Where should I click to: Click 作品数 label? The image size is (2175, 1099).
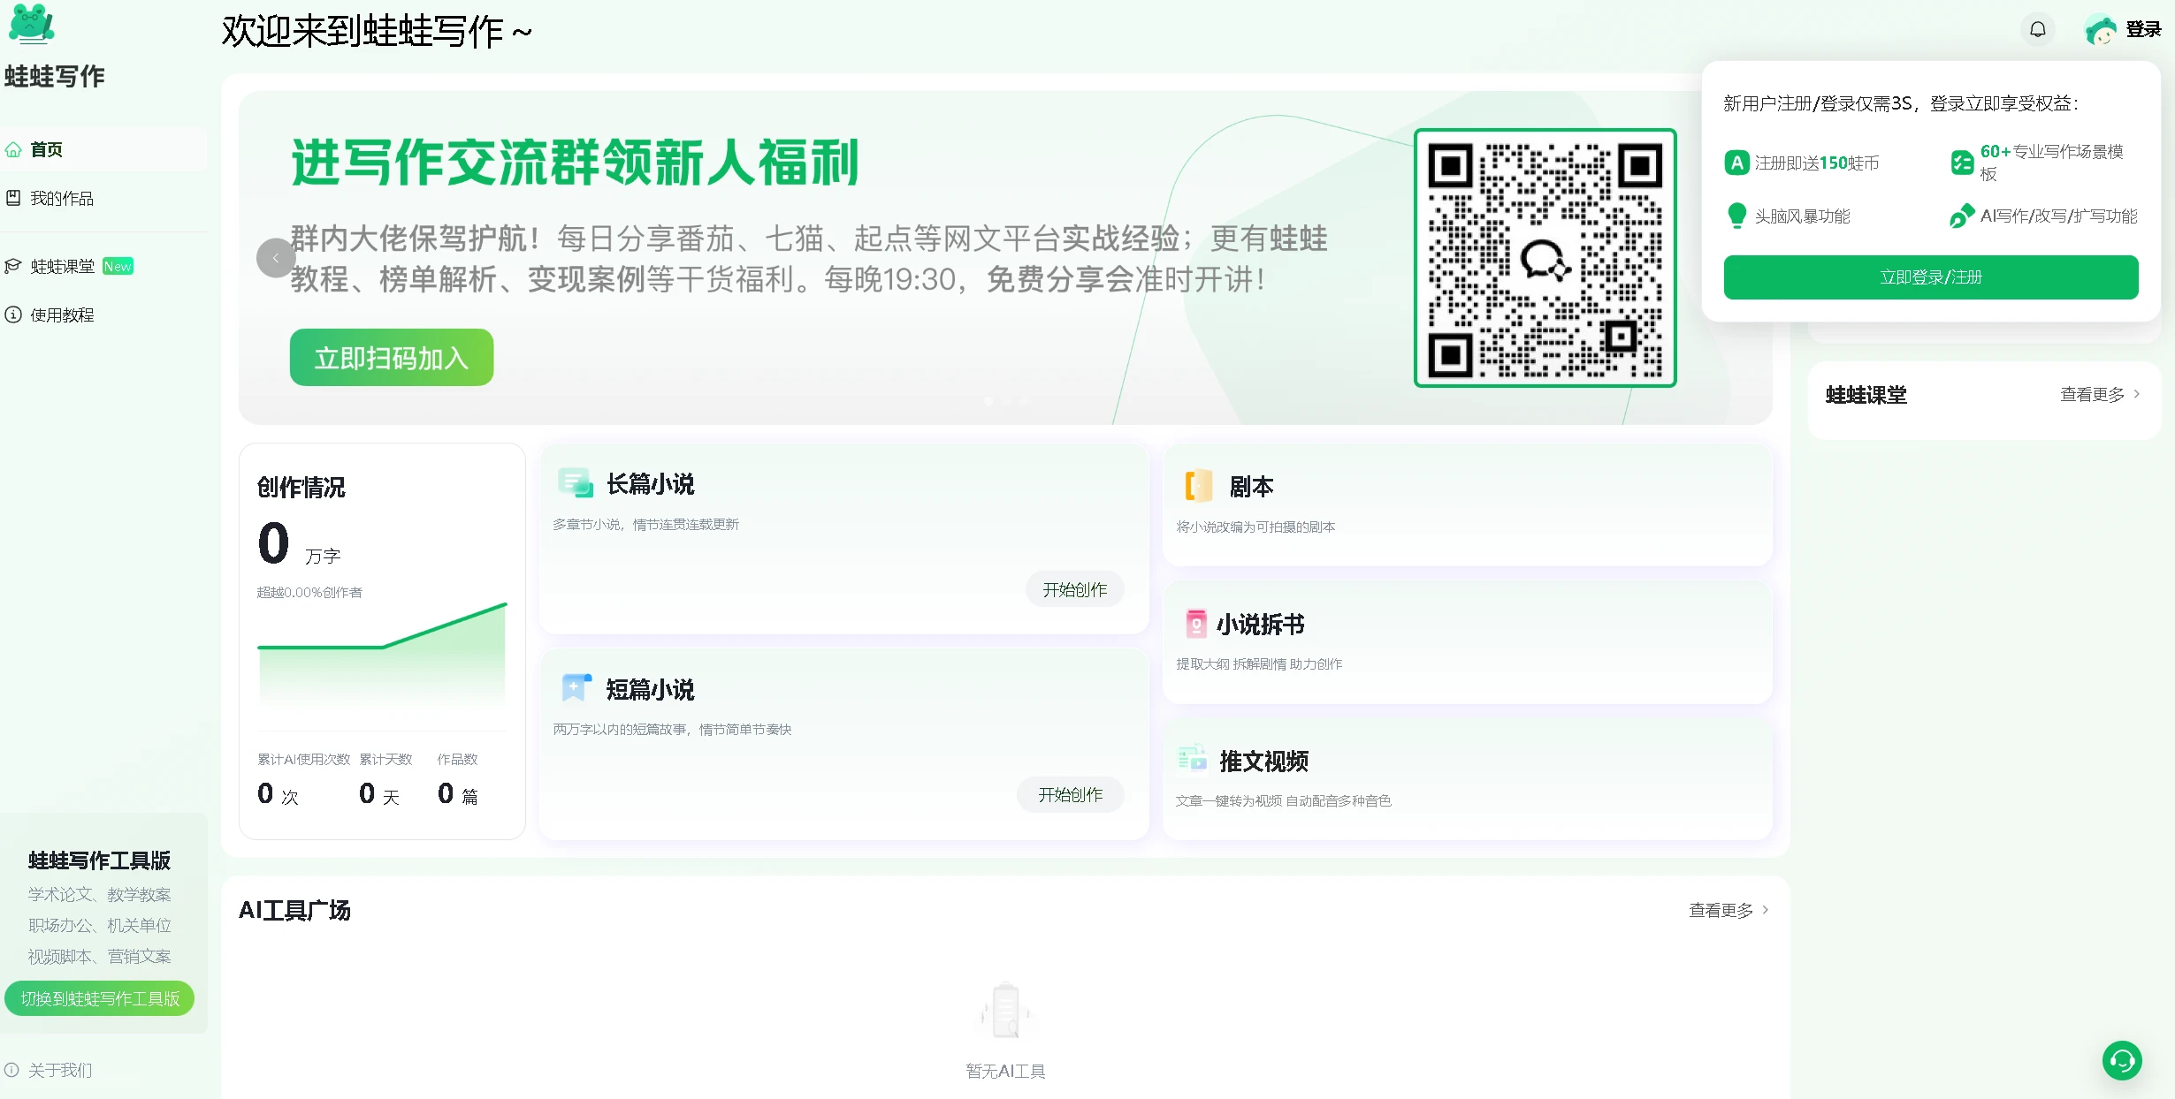[x=457, y=759]
